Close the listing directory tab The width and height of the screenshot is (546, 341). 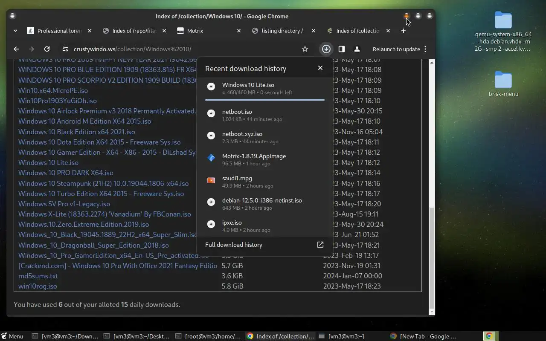coord(314,31)
